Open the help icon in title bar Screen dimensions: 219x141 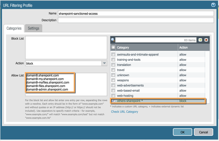click(x=213, y=5)
